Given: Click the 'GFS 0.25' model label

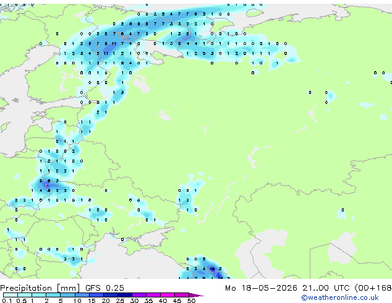Looking at the screenshot, I should pyautogui.click(x=104, y=288).
